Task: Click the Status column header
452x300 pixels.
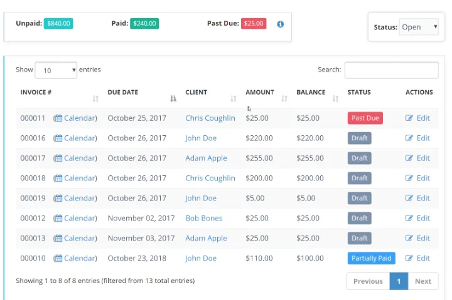Action: point(359,92)
